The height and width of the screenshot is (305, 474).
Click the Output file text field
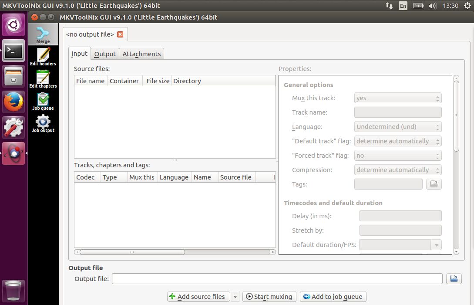click(x=277, y=279)
